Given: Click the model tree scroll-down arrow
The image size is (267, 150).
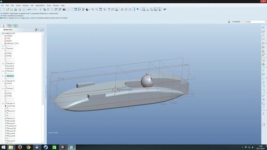Looking at the screenshot, I should tap(43, 142).
